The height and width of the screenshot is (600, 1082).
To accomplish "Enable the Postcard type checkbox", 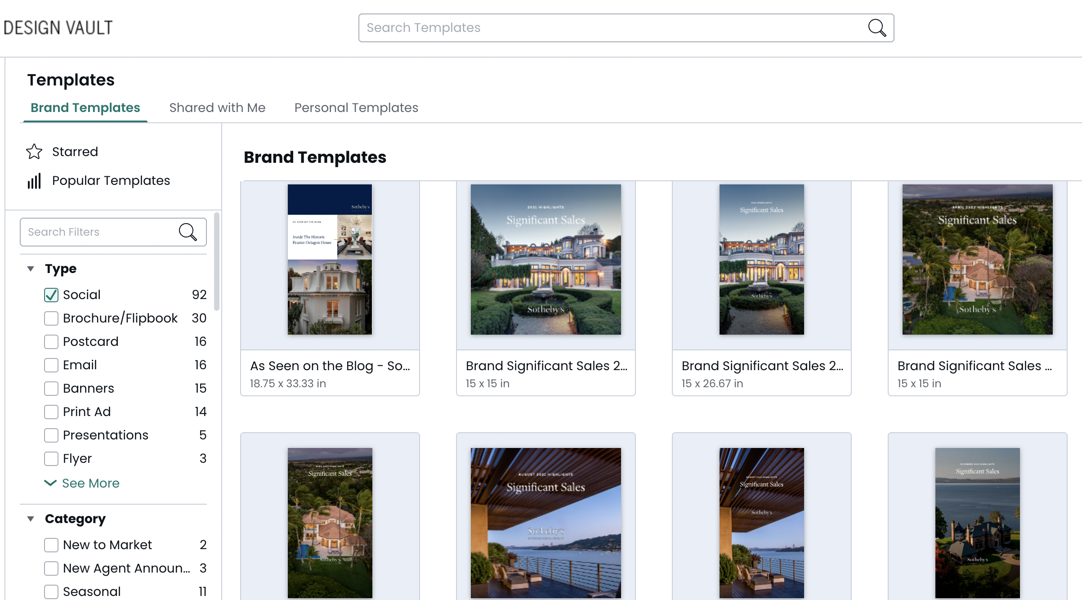I will click(51, 342).
